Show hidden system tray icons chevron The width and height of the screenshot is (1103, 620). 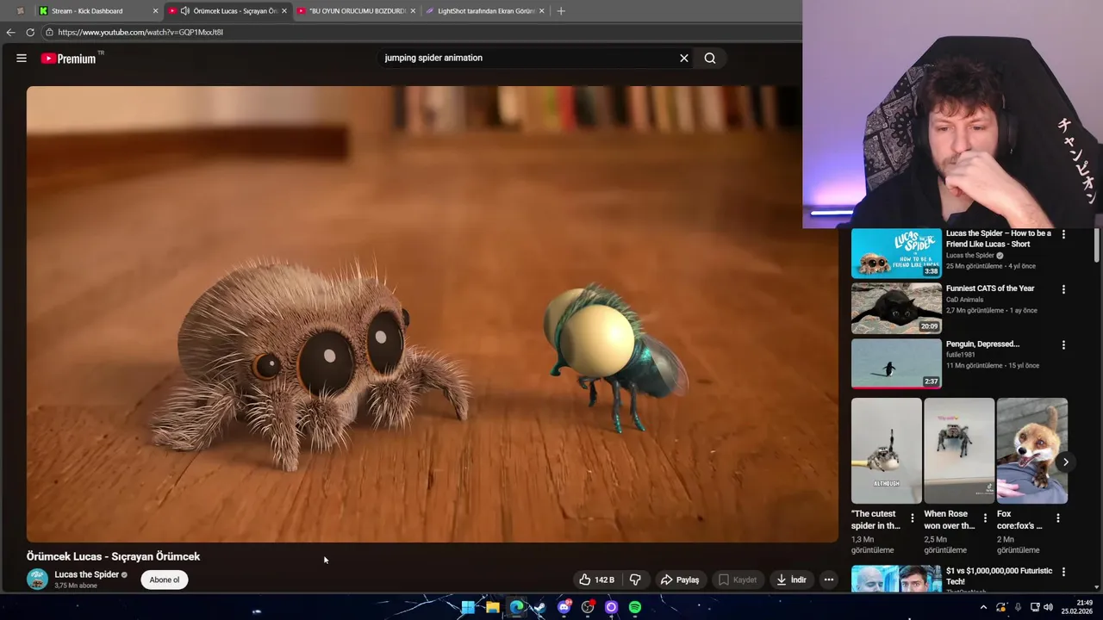(983, 607)
